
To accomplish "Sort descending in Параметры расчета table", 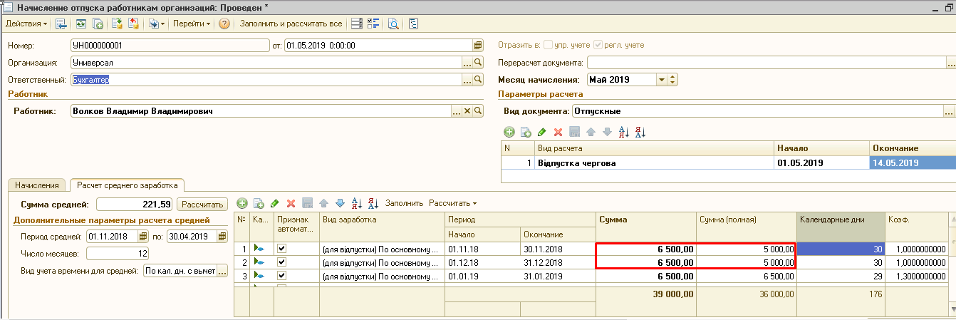I will click(x=640, y=132).
